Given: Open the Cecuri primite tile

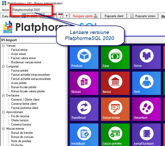Looking at the screenshot, I should pyautogui.click(x=115, y=135).
